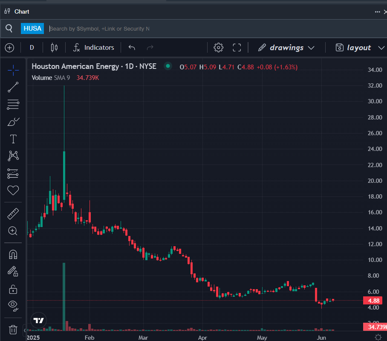Click the May label on time axis

click(x=262, y=338)
